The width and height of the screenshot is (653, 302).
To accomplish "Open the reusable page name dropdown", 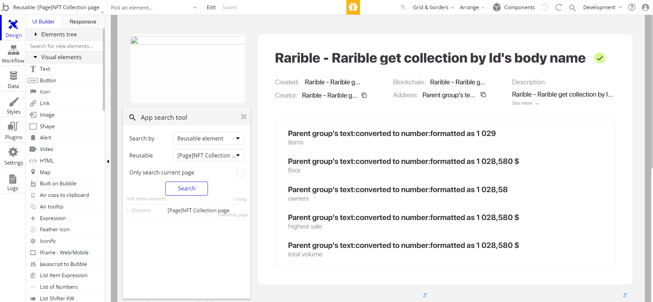I will pyautogui.click(x=59, y=7).
